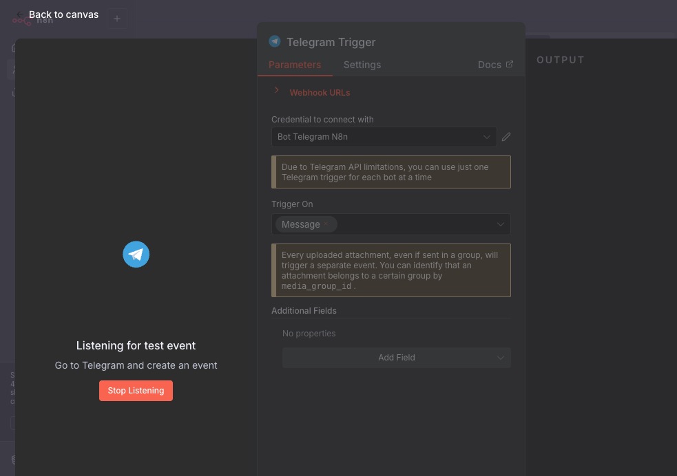Screen dimensions: 677x476
Task: Click the 'Credential to connect with' label
Action: point(322,120)
